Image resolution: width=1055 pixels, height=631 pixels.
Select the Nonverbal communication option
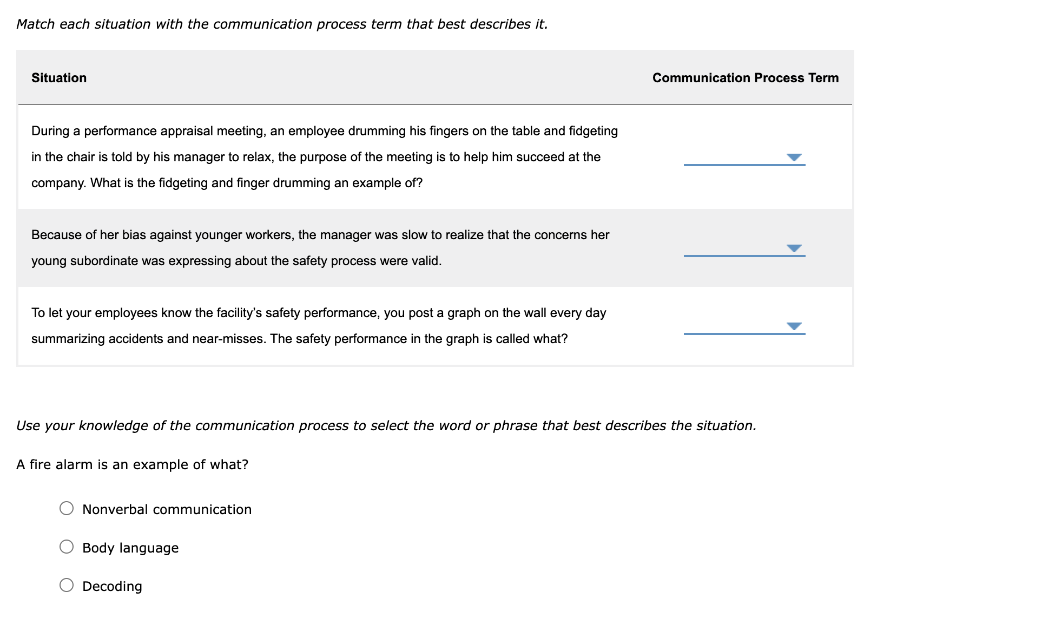click(x=67, y=508)
